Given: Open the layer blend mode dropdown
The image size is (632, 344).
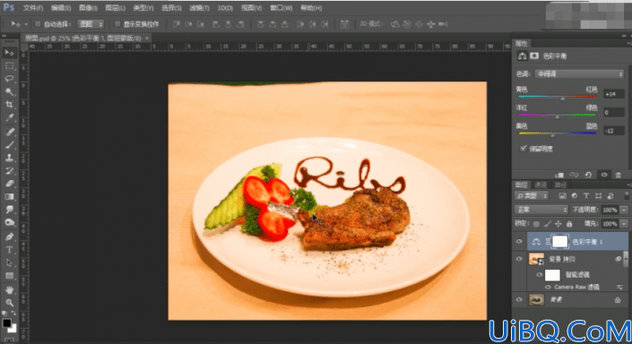Looking at the screenshot, I should click(541, 210).
